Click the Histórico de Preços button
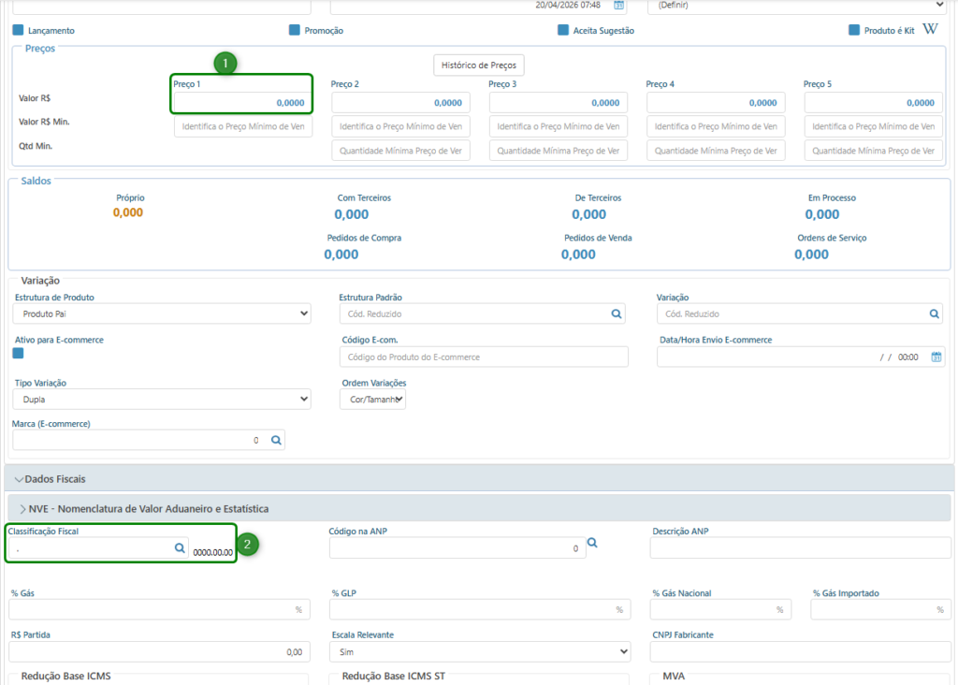Image resolution: width=958 pixels, height=685 pixels. coord(479,66)
